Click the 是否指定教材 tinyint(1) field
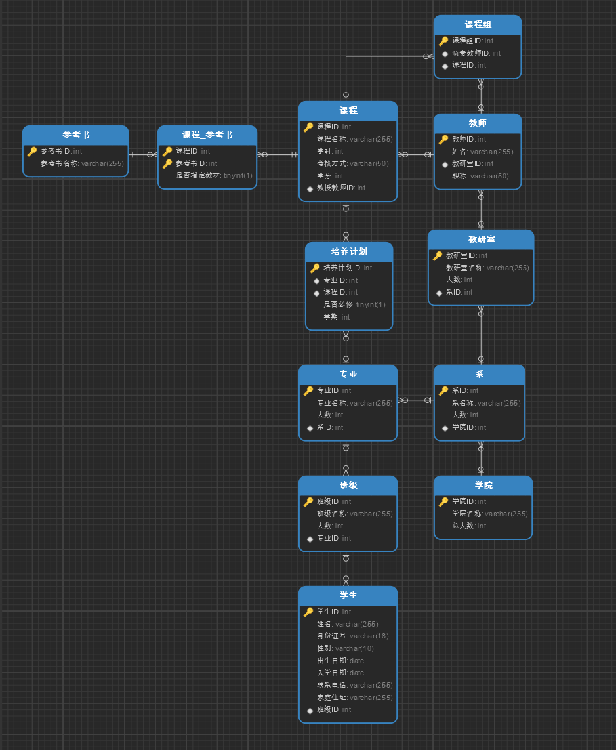Image resolution: width=616 pixels, height=750 pixels. (x=214, y=176)
